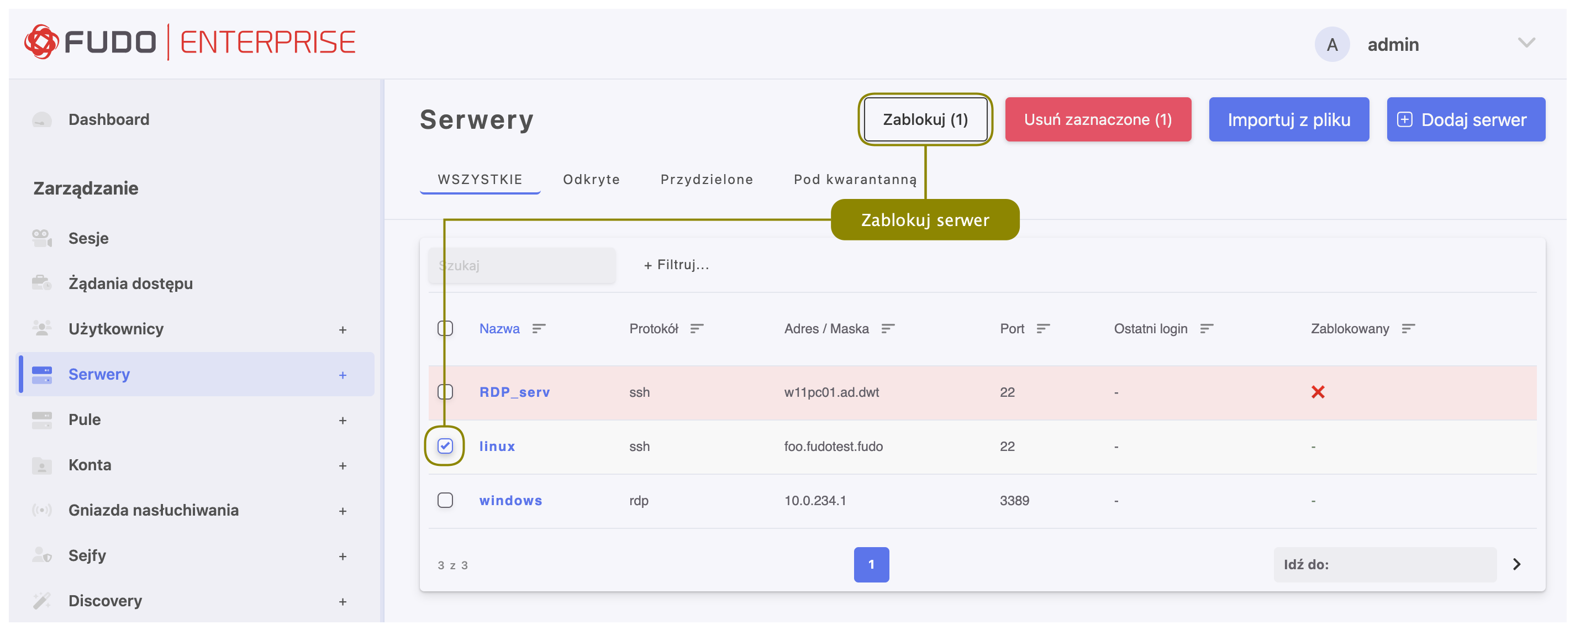Switch to the Odkryte tab

(x=591, y=179)
